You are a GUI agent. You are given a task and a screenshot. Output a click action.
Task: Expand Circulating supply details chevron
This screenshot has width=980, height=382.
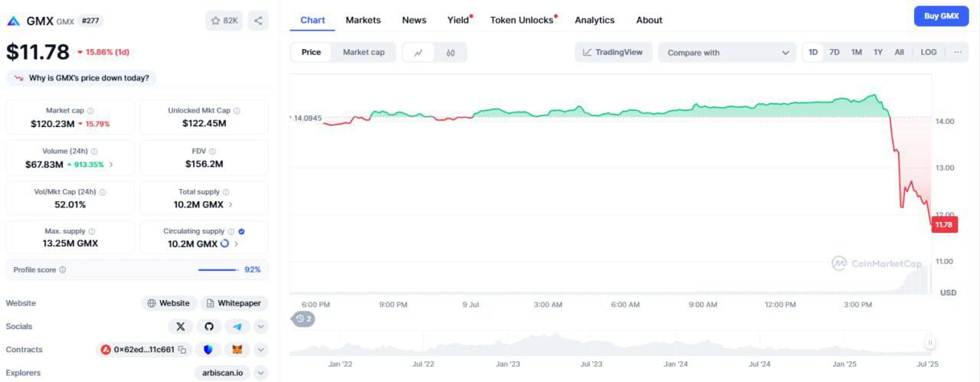pyautogui.click(x=236, y=243)
